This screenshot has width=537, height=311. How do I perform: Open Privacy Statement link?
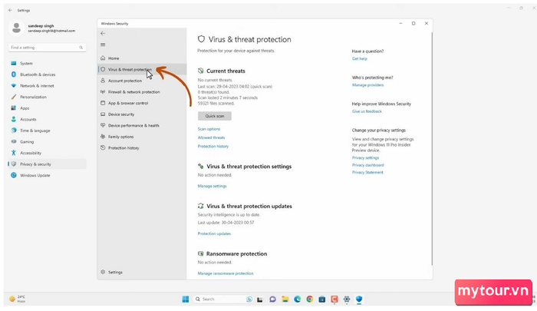(x=367, y=173)
